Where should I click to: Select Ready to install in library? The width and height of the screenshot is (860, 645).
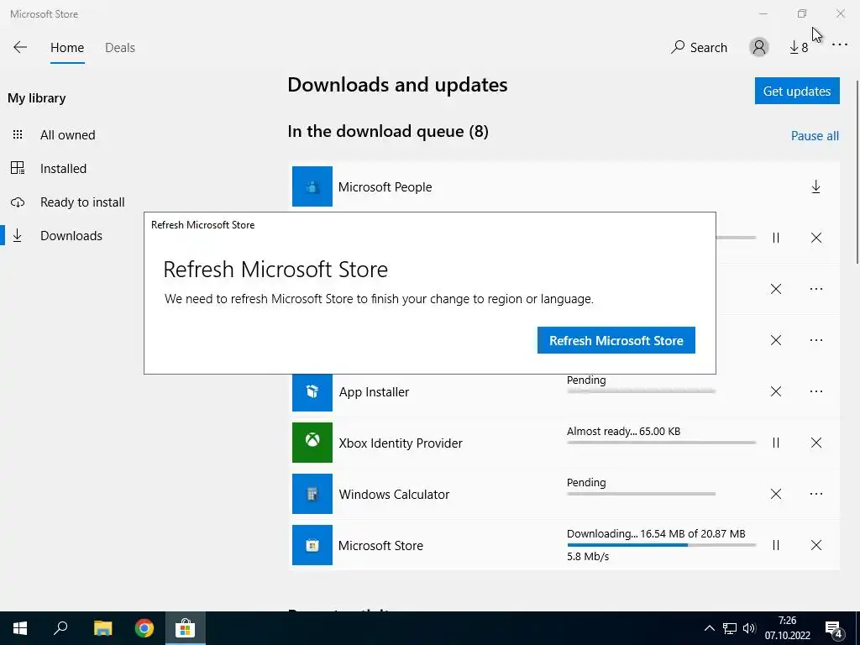[x=82, y=202]
